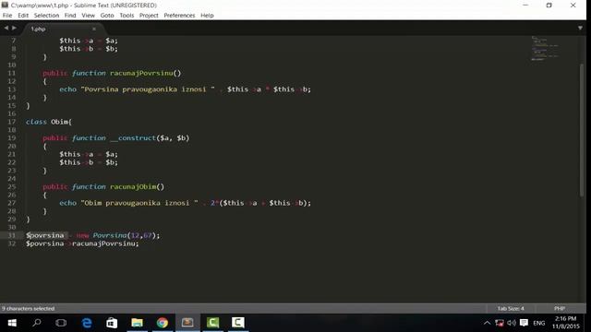Viewport: 591px width, 332px height.
Task: Open Google Chrome from taskbar
Action: (x=163, y=323)
